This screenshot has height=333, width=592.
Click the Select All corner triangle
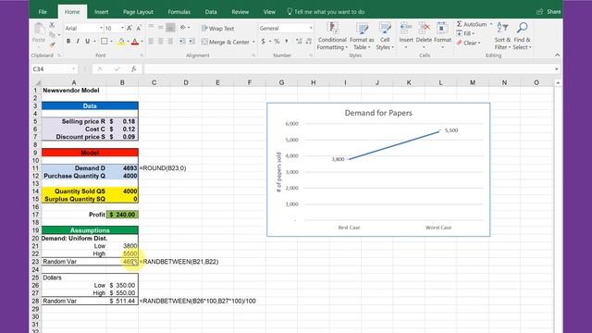point(38,82)
